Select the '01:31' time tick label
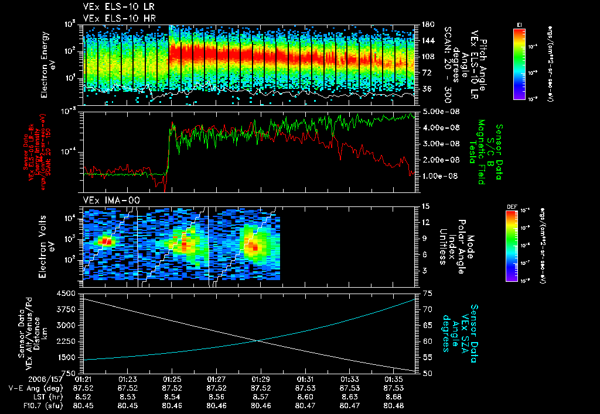This screenshot has height=414, width=600. pyautogui.click(x=305, y=379)
